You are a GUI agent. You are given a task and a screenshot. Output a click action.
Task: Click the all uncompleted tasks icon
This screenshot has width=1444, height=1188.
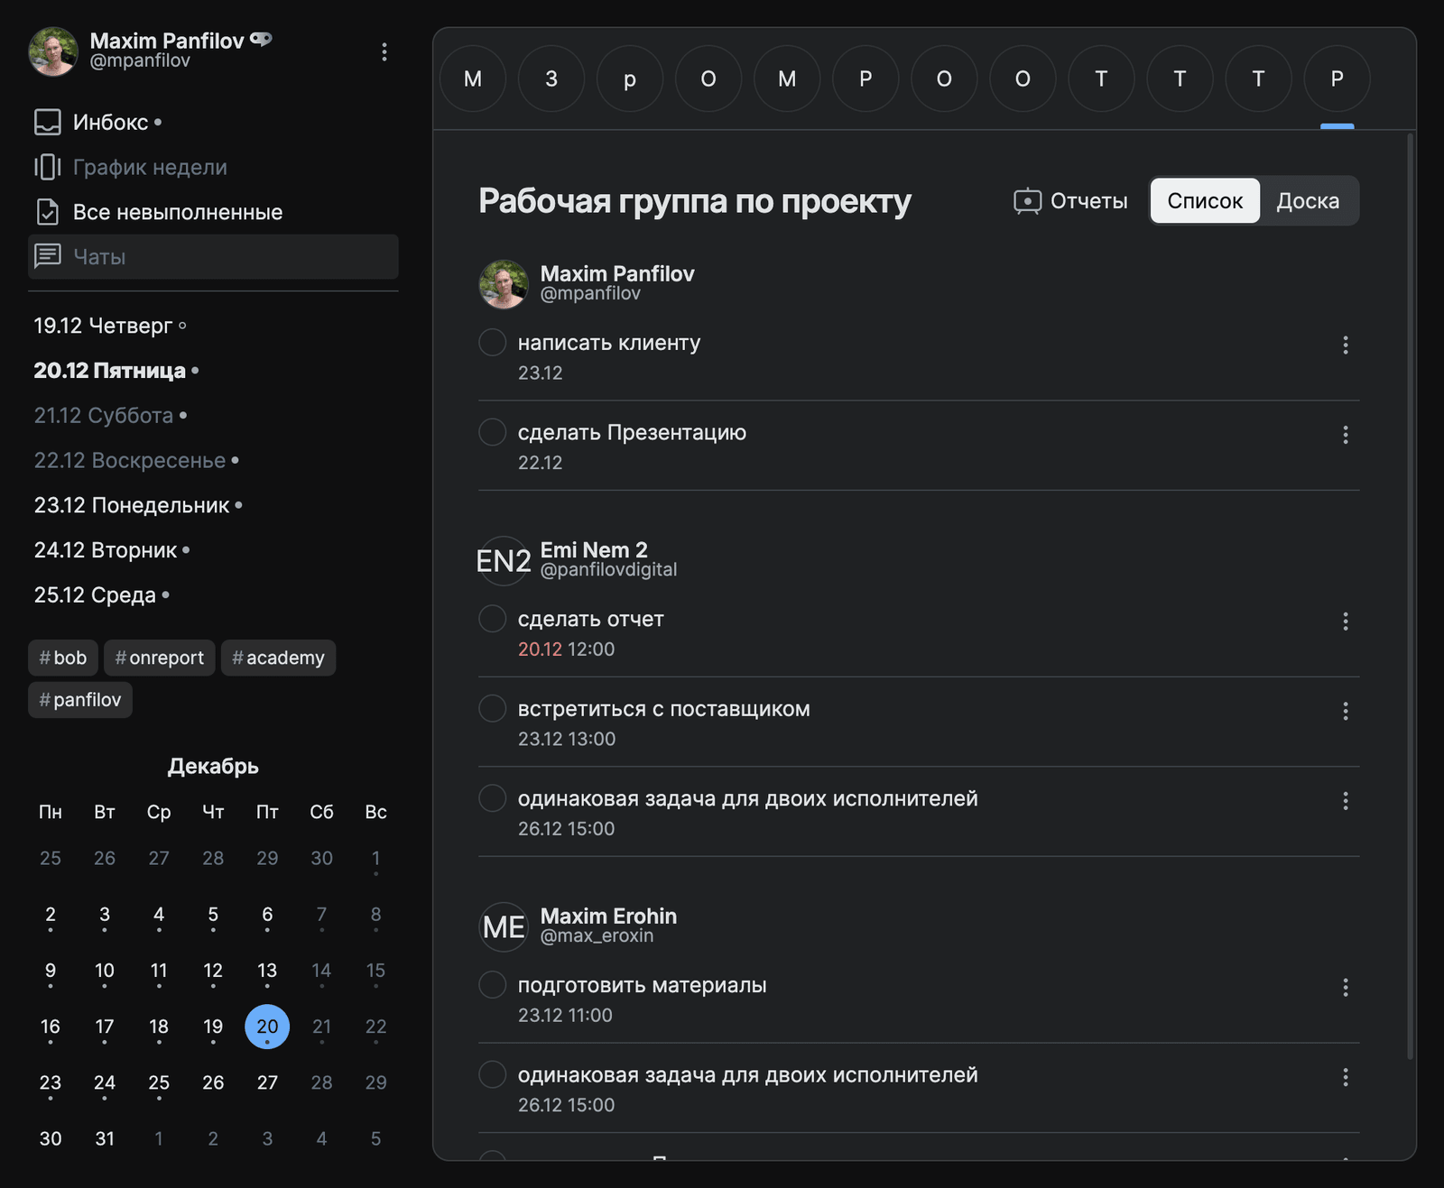(x=47, y=212)
